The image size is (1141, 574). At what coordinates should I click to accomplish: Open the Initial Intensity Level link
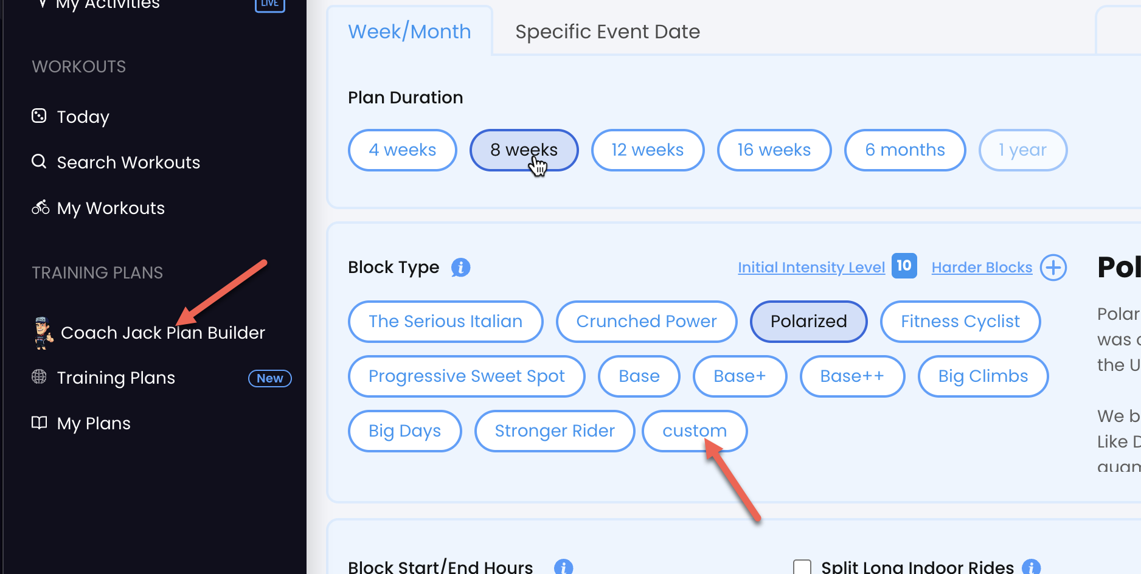(811, 268)
